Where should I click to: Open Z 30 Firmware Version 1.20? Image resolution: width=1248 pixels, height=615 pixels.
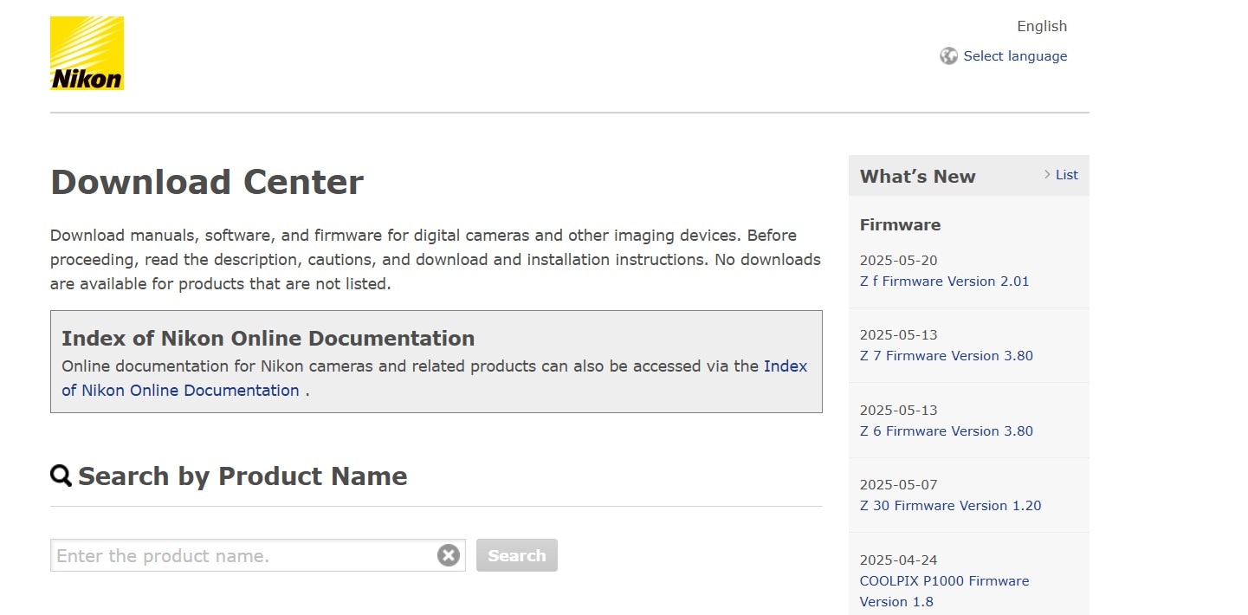950,505
